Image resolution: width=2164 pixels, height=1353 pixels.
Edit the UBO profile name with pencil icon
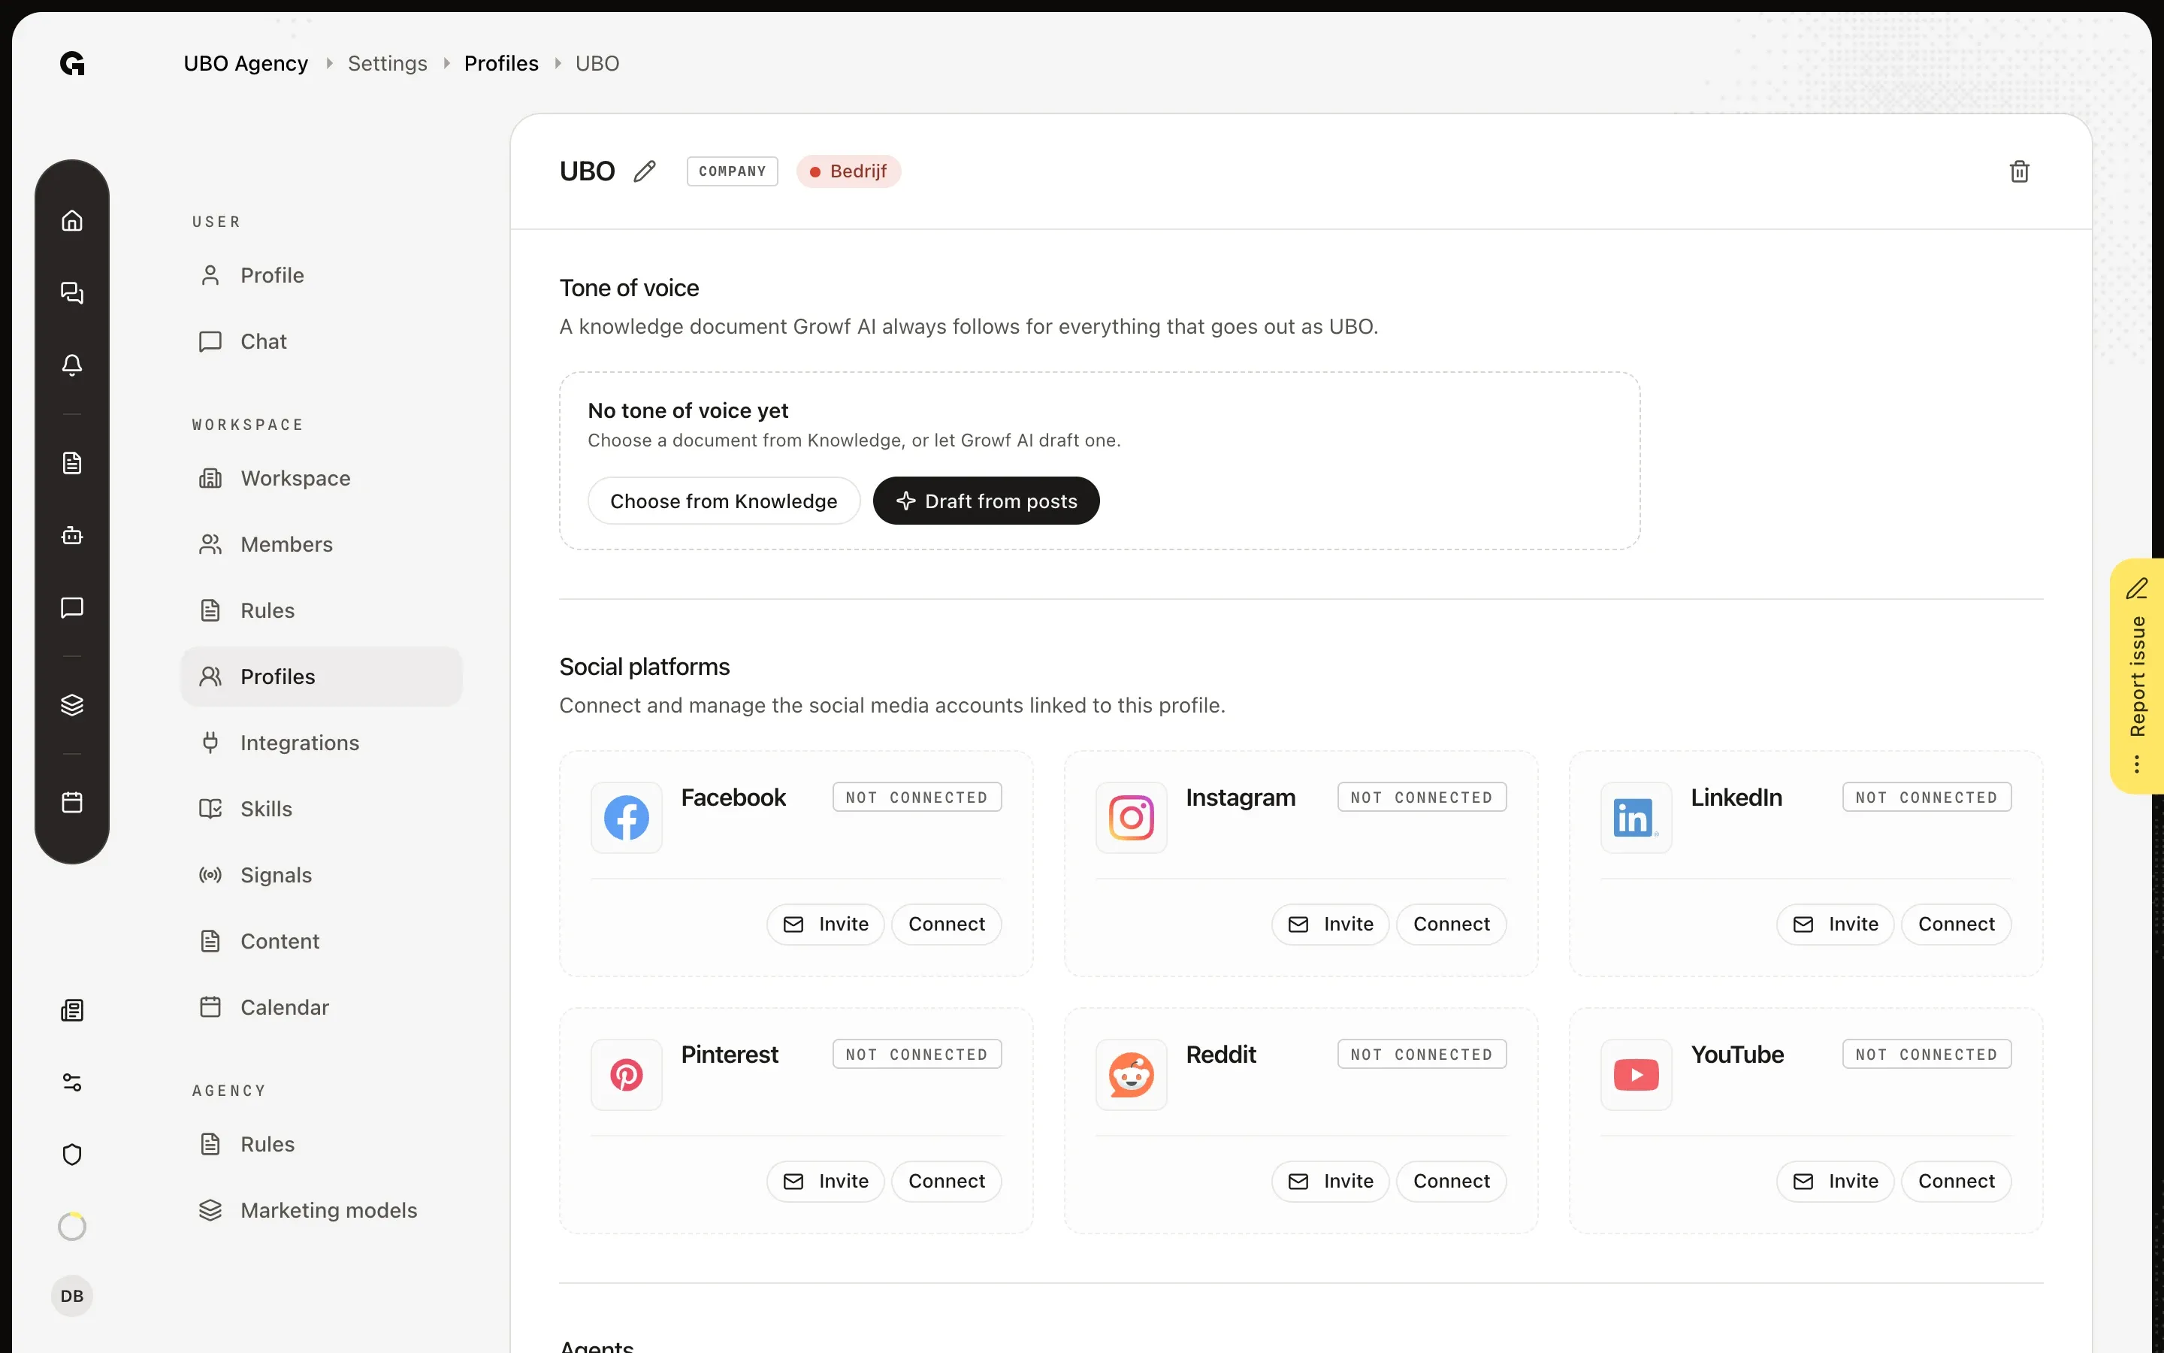click(645, 171)
